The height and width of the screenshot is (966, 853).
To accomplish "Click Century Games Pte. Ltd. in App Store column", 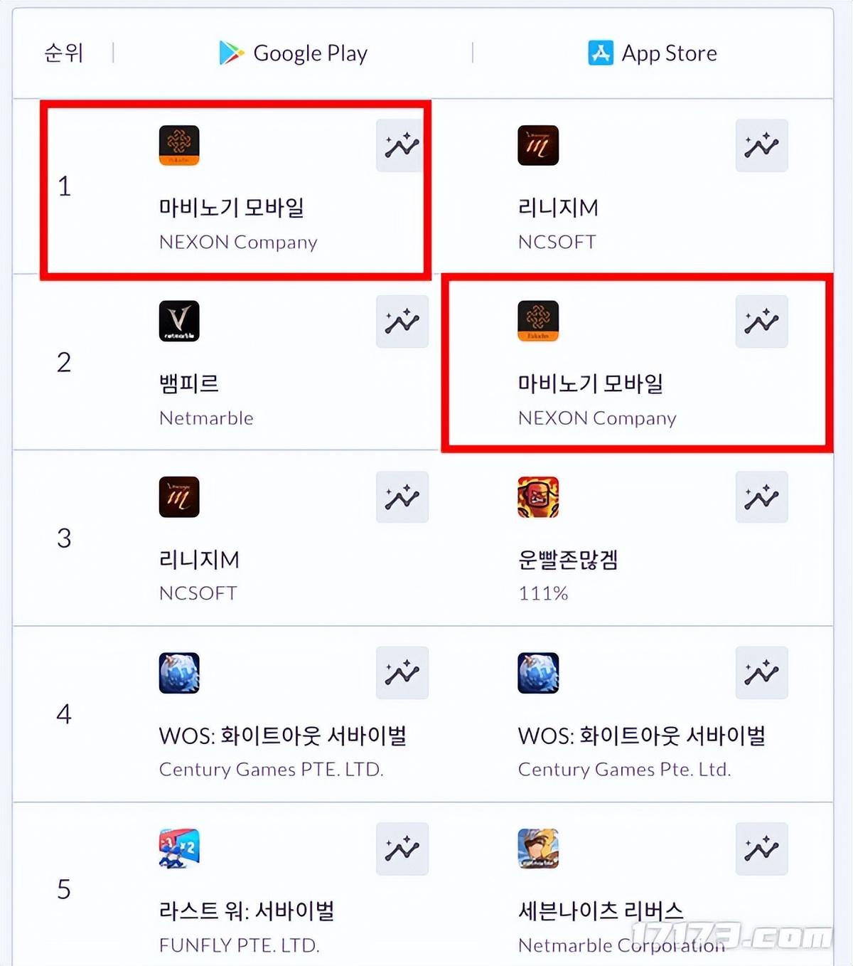I will (624, 769).
